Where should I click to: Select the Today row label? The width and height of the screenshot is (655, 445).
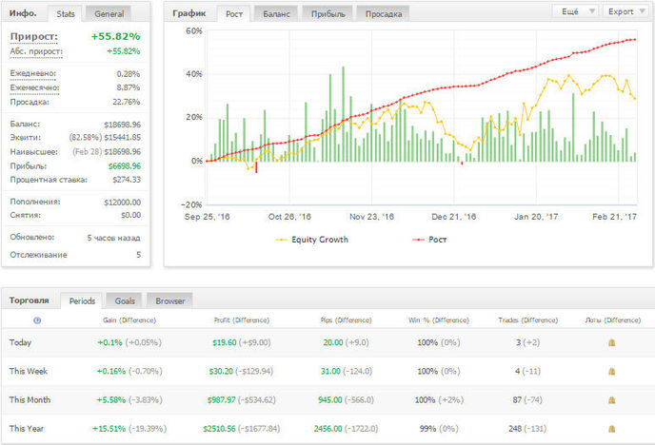click(x=21, y=342)
